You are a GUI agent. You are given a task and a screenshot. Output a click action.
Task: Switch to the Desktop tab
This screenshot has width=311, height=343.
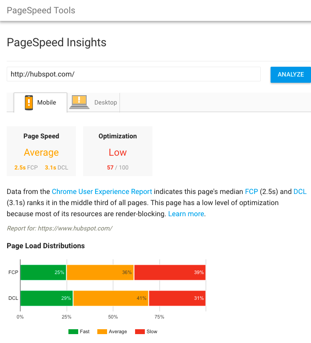point(93,103)
